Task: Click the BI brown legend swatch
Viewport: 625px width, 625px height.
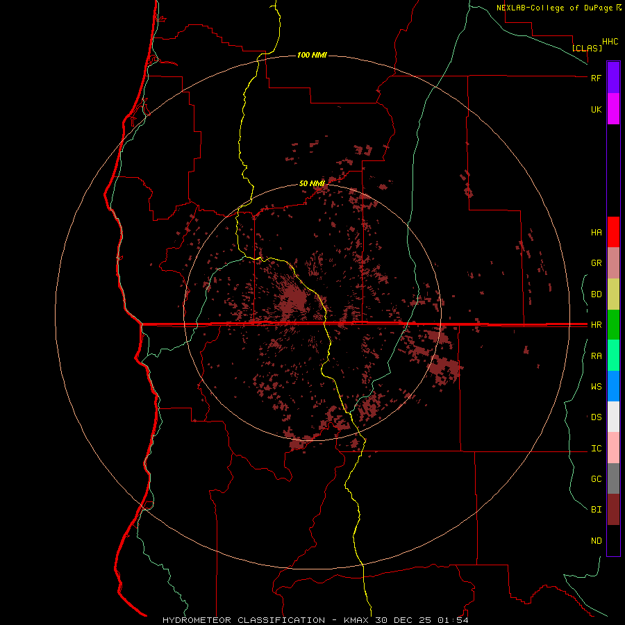Action: 613,510
